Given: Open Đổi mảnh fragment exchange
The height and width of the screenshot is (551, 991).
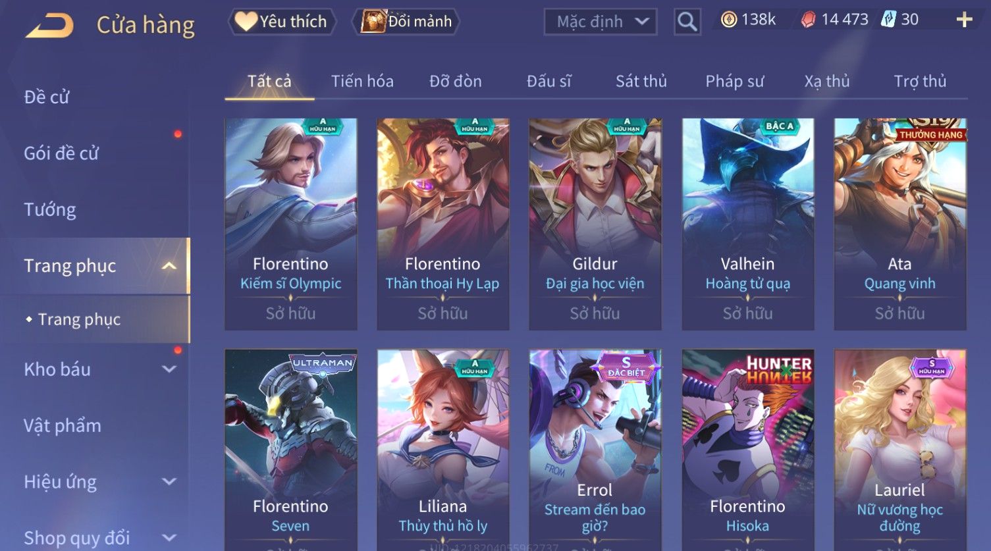Looking at the screenshot, I should click(x=406, y=22).
